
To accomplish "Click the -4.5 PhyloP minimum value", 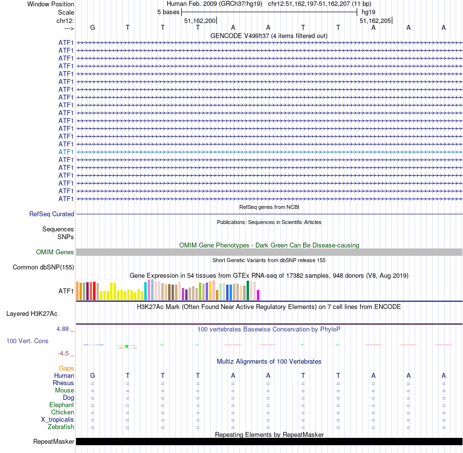I will [63, 353].
